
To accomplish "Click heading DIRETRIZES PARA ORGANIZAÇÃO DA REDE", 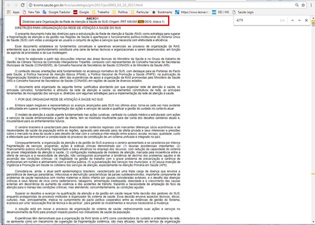I will (x=68, y=28).
